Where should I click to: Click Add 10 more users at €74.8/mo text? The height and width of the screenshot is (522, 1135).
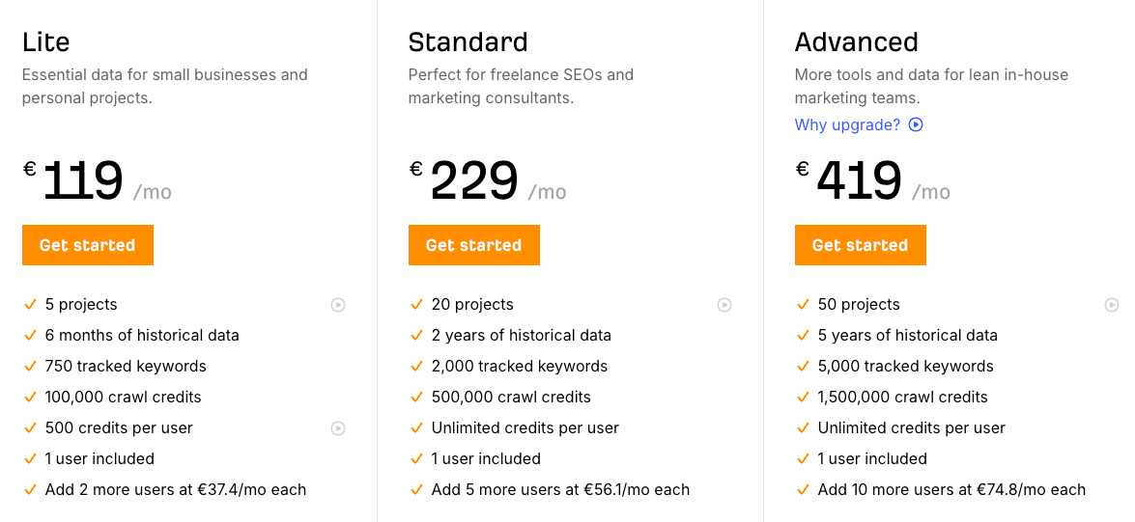[x=951, y=490]
